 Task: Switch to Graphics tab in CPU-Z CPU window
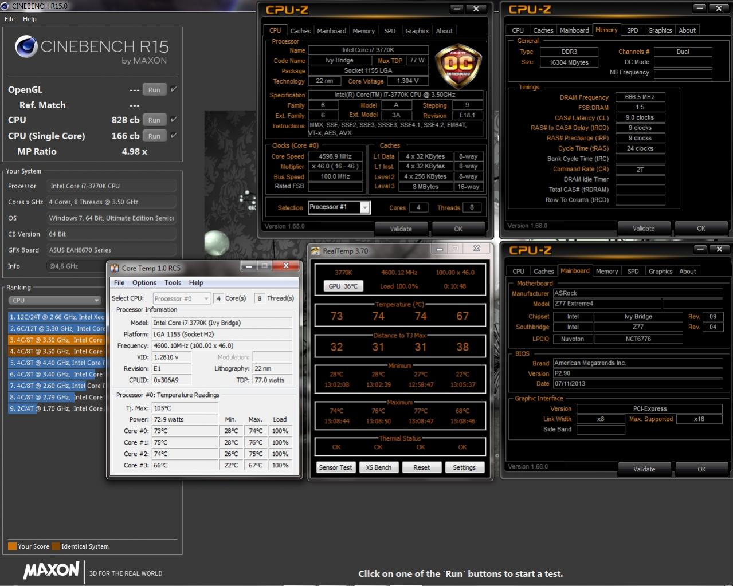(x=417, y=31)
